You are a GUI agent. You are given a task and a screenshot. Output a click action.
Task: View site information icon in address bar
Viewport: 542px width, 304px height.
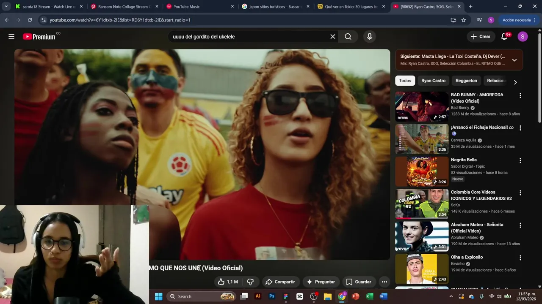43,20
